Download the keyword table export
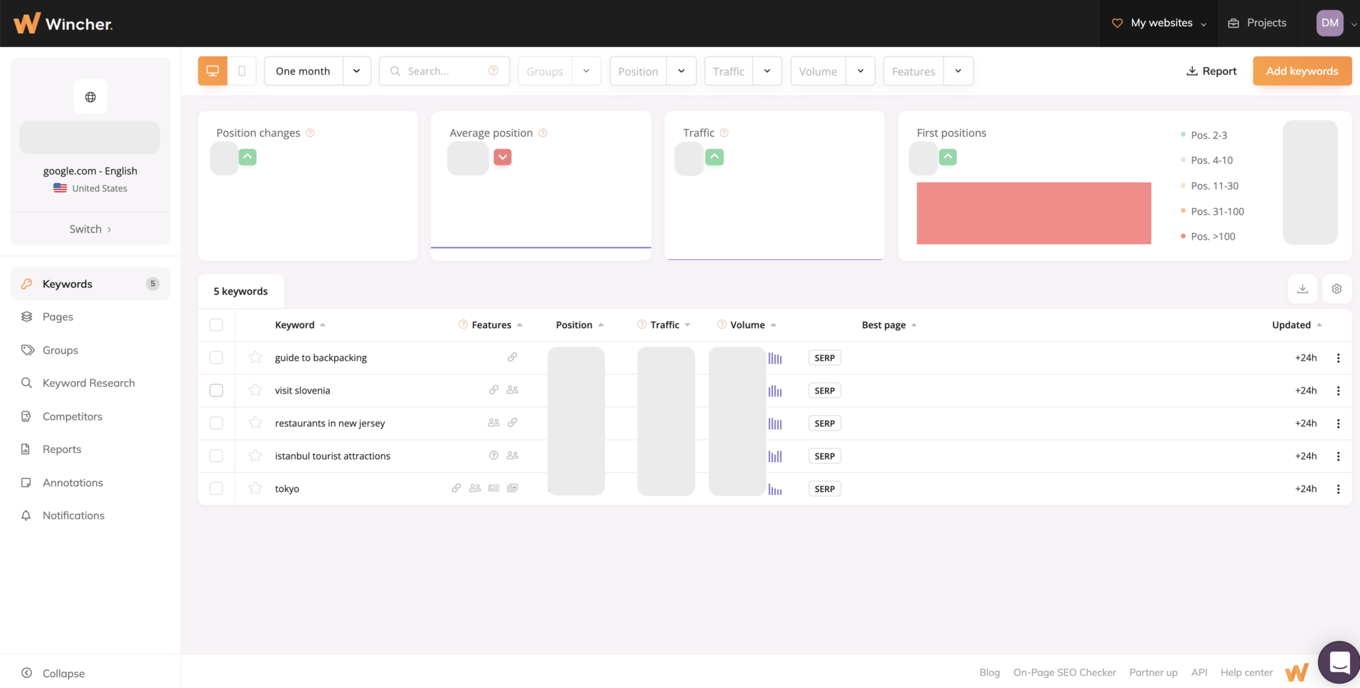Viewport: 1360px width, 688px height. click(x=1302, y=288)
